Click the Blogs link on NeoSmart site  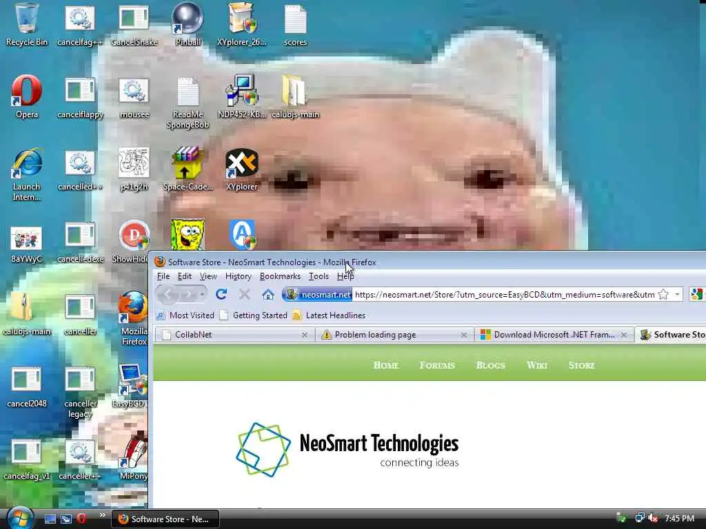491,365
